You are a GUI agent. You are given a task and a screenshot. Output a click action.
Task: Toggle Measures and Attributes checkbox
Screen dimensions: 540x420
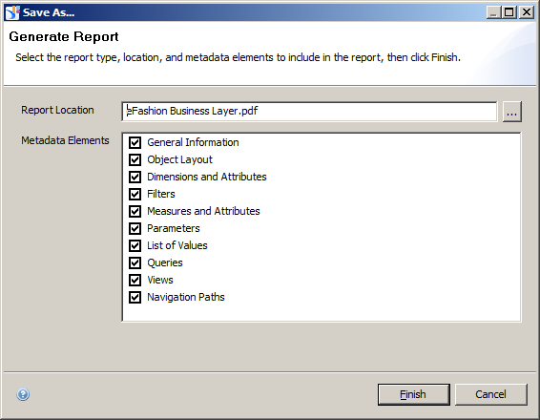point(135,211)
